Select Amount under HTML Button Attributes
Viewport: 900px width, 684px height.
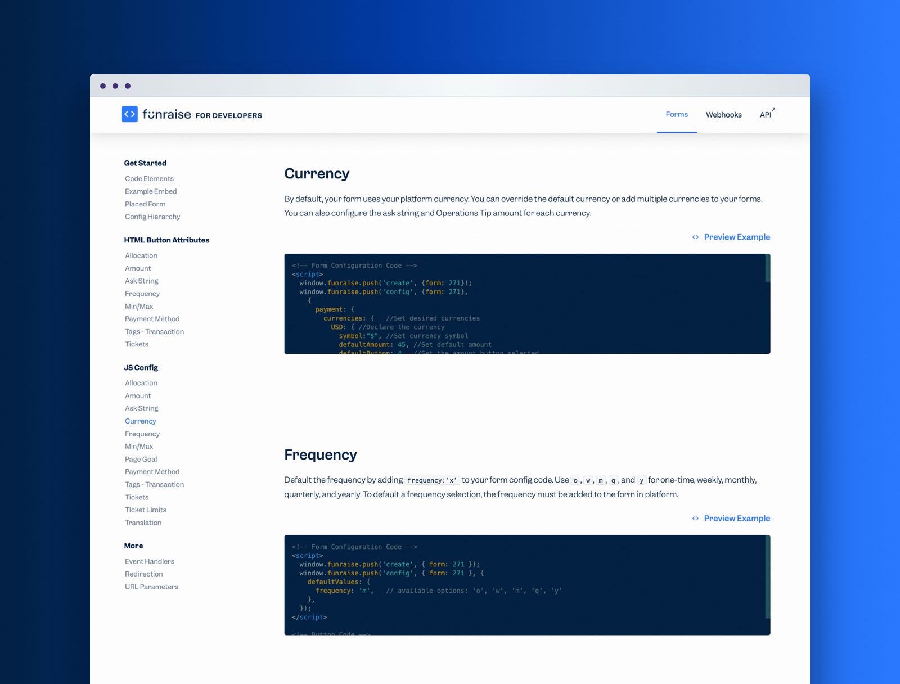click(x=138, y=268)
